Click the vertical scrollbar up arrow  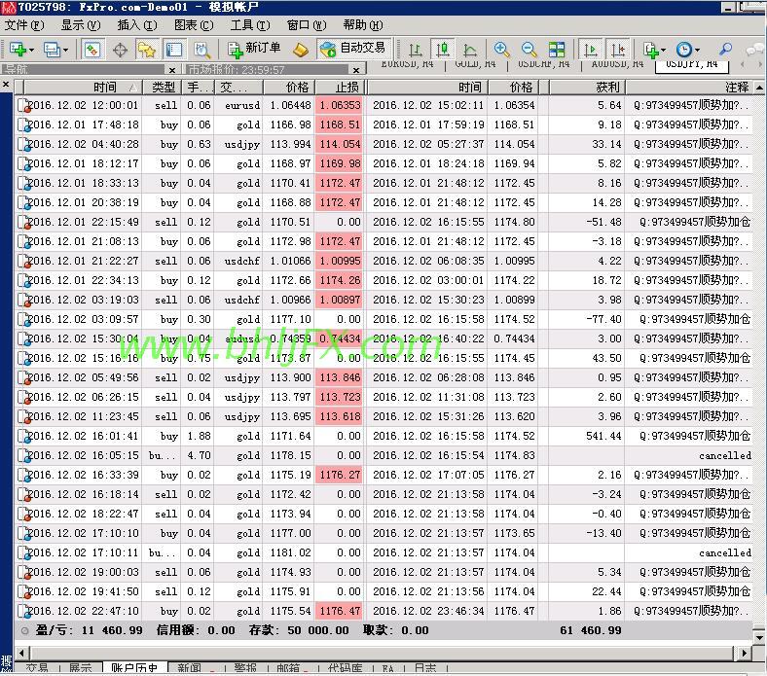point(759,88)
